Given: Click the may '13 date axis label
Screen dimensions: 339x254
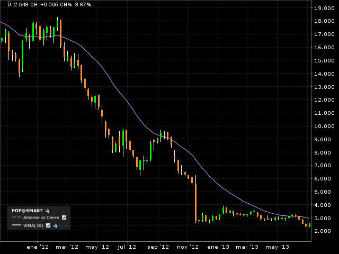Looking at the screenshot, I should pyautogui.click(x=277, y=247).
